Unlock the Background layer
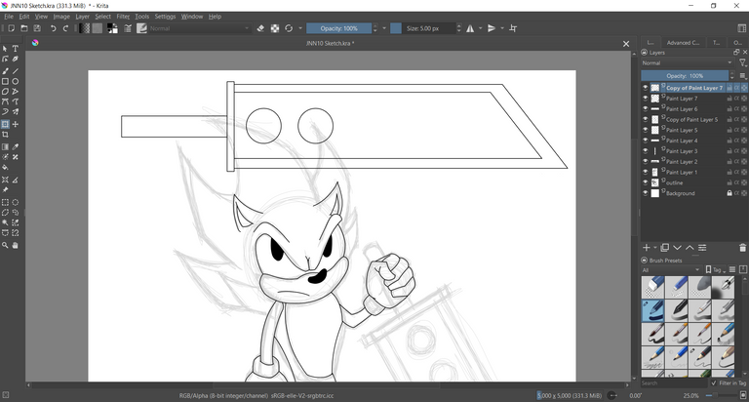Viewport: 749px width, 402px height. click(729, 193)
